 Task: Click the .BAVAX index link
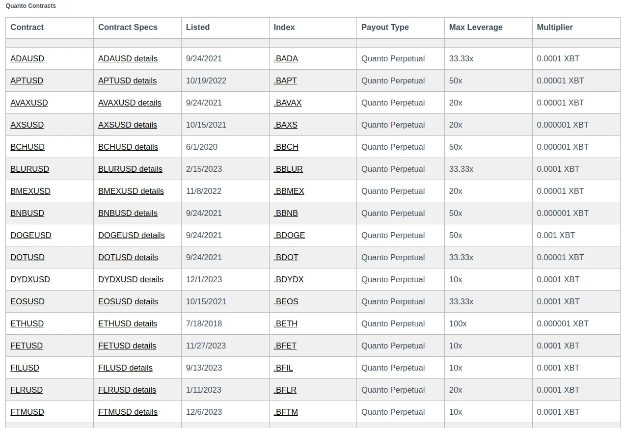(x=287, y=103)
